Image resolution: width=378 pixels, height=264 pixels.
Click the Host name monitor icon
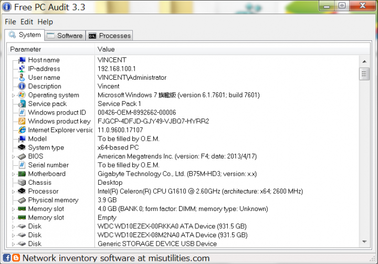pyautogui.click(x=22, y=60)
